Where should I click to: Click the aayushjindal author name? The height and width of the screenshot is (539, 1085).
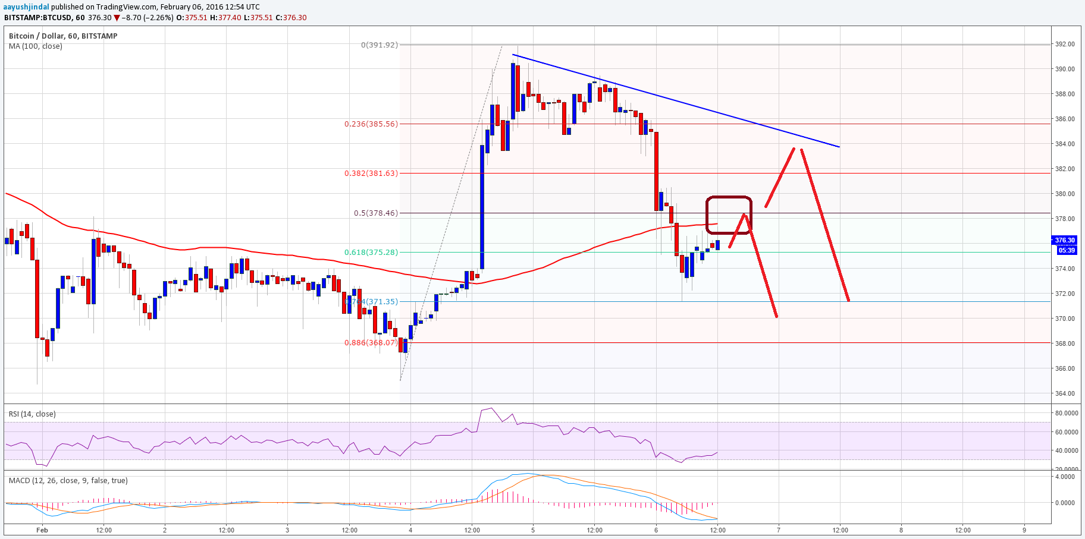pyautogui.click(x=27, y=7)
